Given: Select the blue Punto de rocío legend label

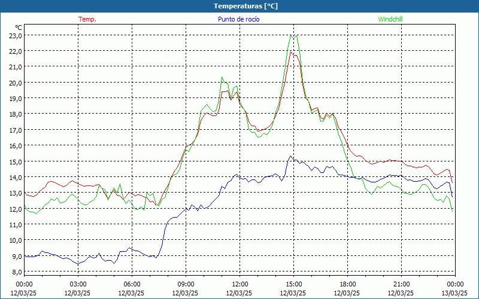Looking at the screenshot, I should [x=238, y=19].
